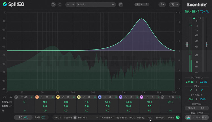212x122 pixels.
Task: Open the scaling options dropdown arrow
Action: click(177, 5)
